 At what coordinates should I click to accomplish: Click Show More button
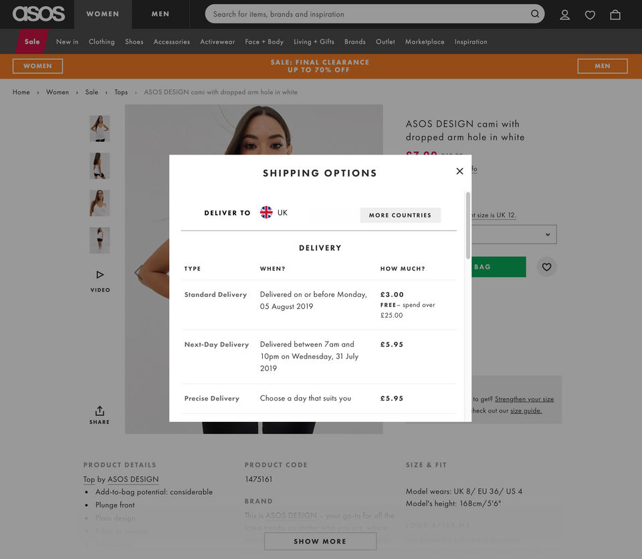click(x=320, y=542)
